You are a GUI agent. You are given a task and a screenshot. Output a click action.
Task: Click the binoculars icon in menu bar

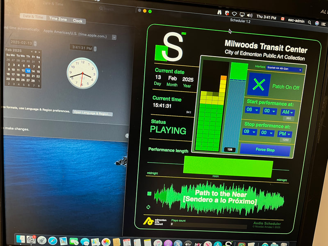219,12
